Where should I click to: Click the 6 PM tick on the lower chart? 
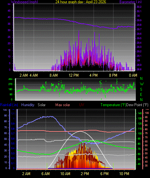(104, 174)
